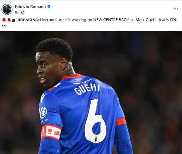Click the large number 6 on shirt
Image resolution: width=182 pixels, height=154 pixels.
pos(96,121)
